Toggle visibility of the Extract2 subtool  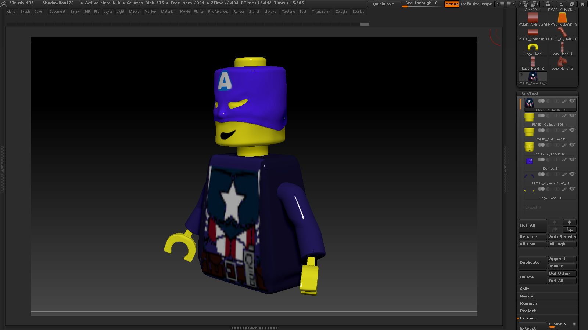[x=572, y=159]
